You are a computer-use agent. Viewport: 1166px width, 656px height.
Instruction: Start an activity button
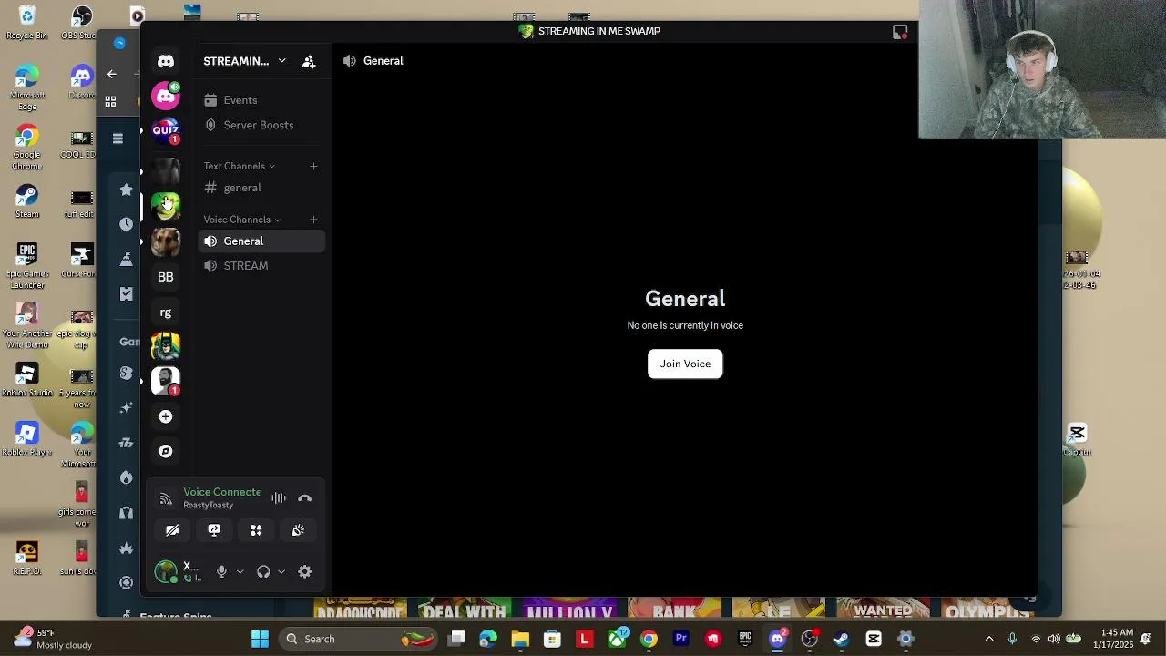click(256, 530)
